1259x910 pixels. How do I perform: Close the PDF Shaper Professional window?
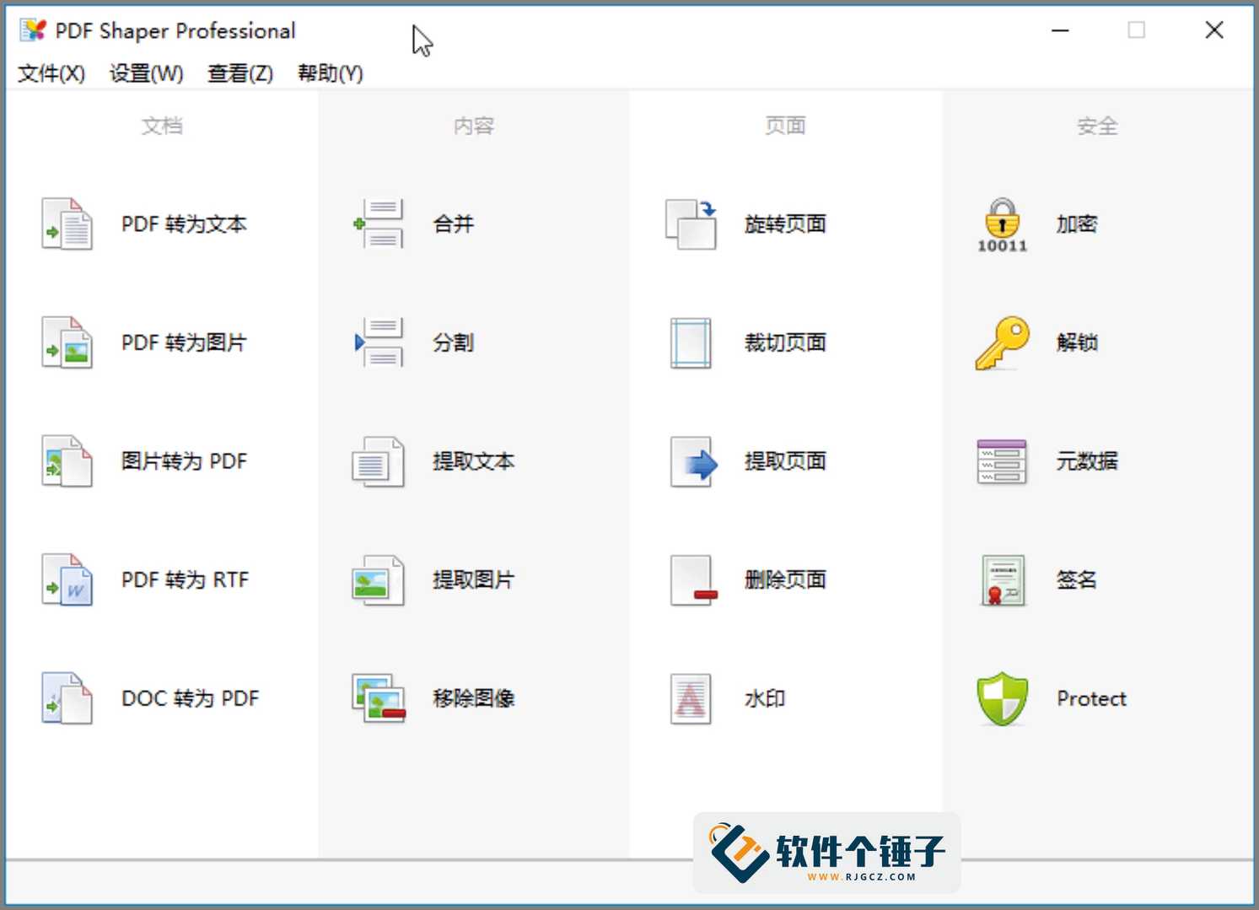point(1214,30)
